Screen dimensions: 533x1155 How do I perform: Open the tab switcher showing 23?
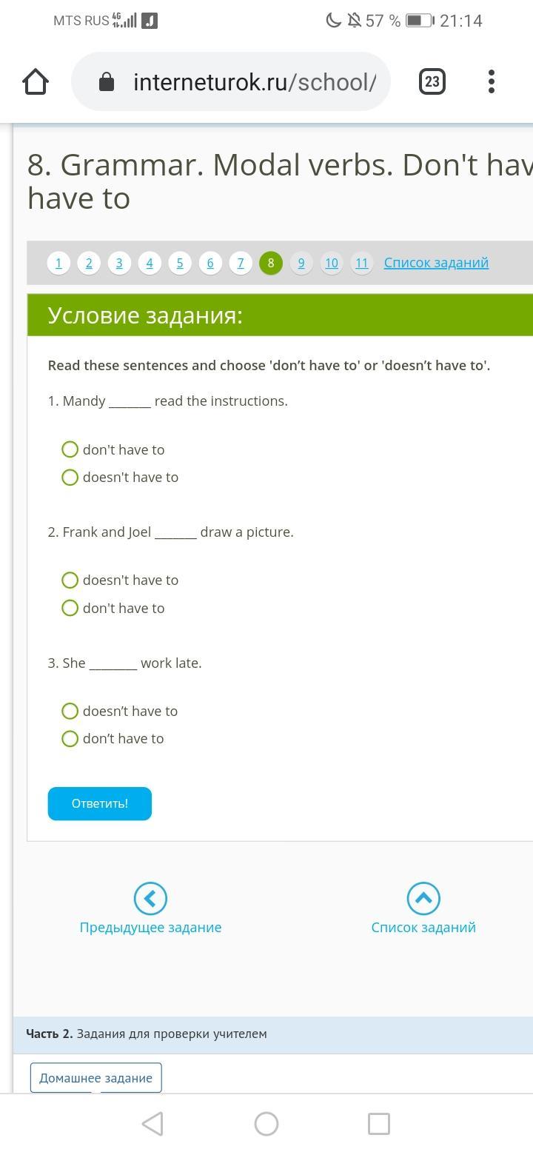point(432,81)
